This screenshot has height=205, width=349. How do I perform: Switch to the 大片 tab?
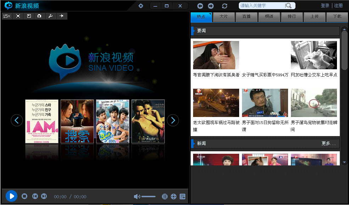(x=224, y=17)
